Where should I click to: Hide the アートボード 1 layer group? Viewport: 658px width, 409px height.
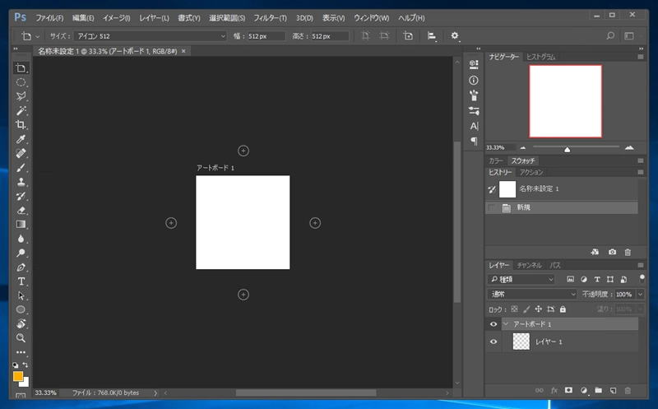(493, 324)
